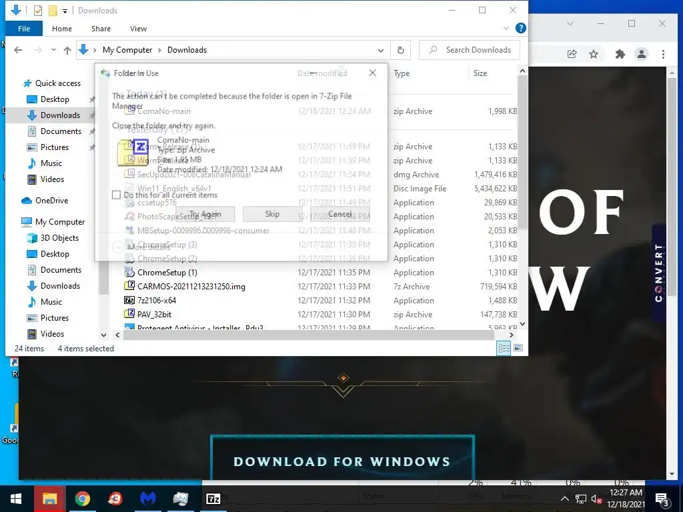Switch to large thumbnails view icon
This screenshot has width=683, height=512.
pos(518,348)
